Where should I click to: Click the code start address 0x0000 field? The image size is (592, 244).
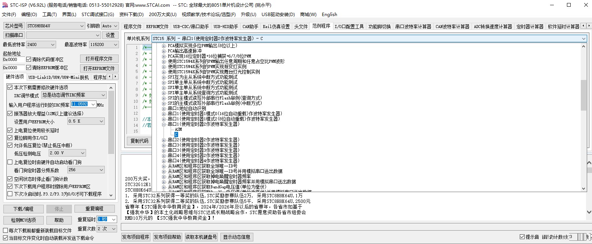point(14,59)
